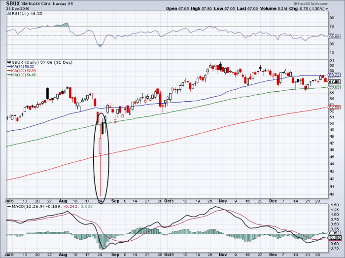Click the 70 label on RSI axis

(332, 27)
